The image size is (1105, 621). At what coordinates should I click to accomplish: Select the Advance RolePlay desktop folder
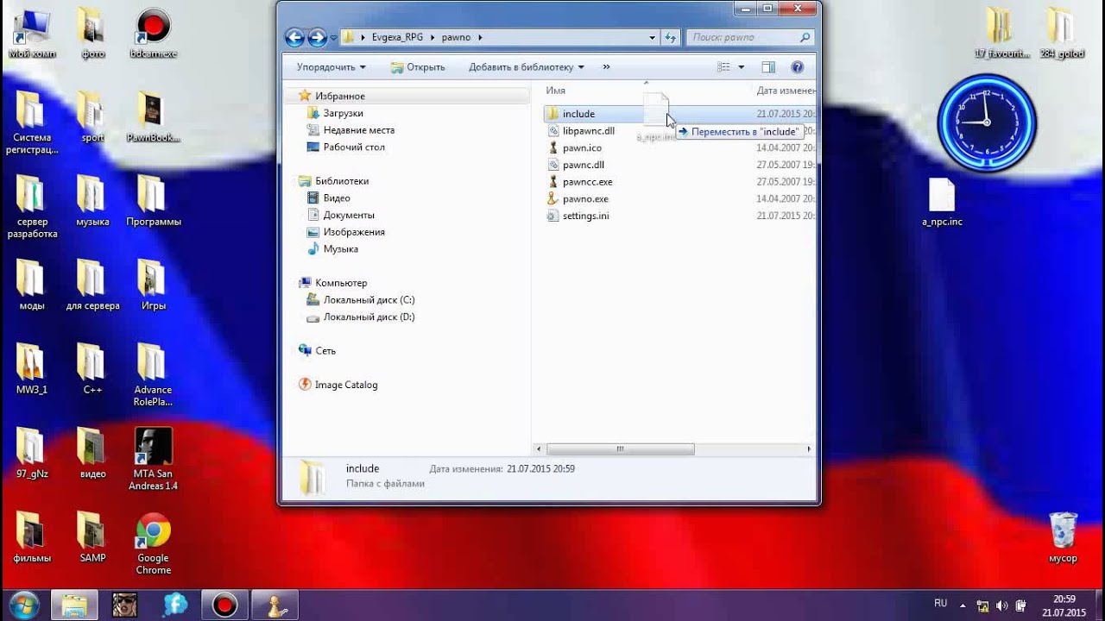(153, 376)
